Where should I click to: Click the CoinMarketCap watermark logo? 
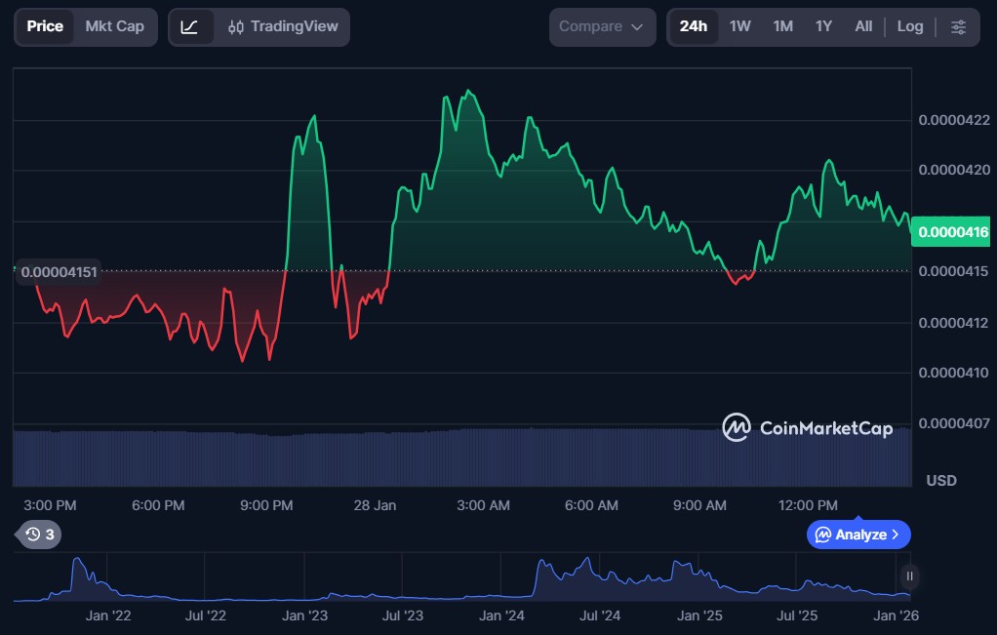point(807,428)
